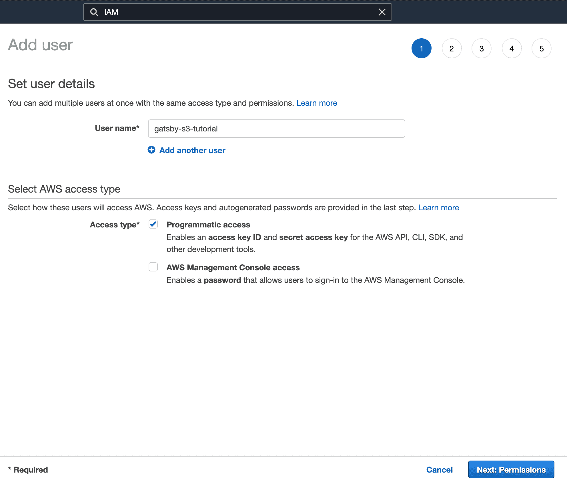Click the clear search (X) icon

(382, 12)
